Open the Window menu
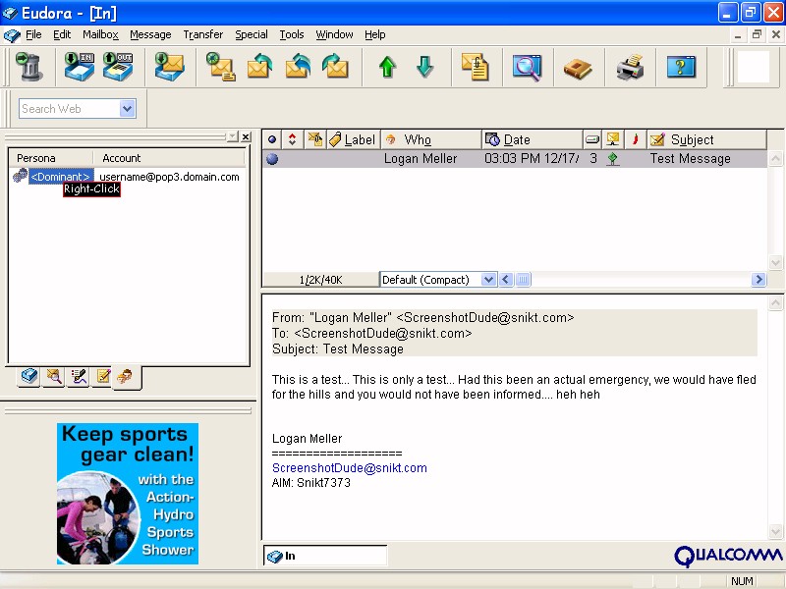Viewport: 786px width, 589px height. [x=334, y=34]
